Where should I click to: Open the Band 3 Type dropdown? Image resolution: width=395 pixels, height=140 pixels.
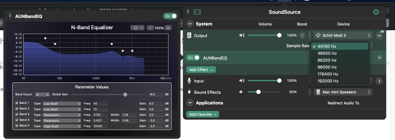[62, 115]
